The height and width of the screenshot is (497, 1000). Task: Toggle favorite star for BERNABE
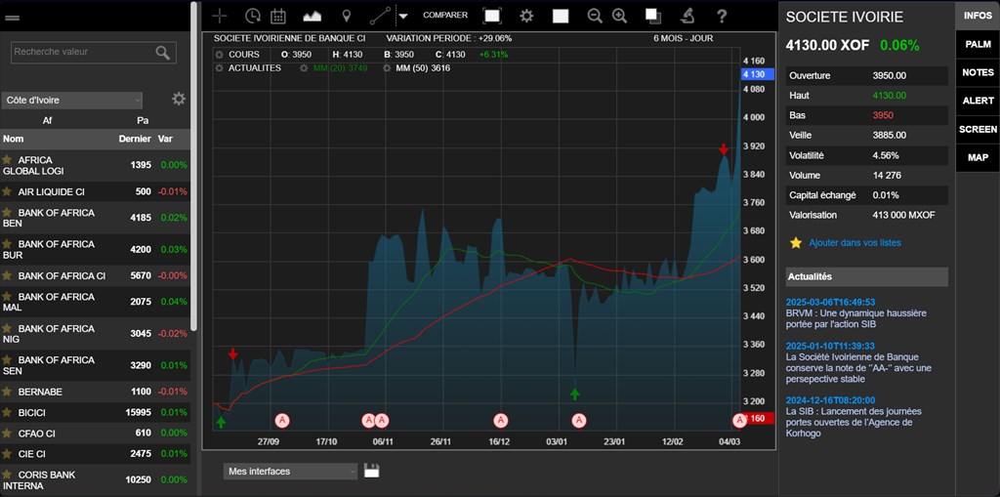pyautogui.click(x=7, y=391)
